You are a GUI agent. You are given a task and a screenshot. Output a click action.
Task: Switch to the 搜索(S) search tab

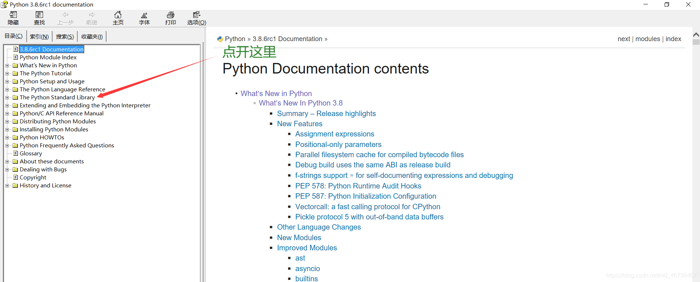[x=65, y=37]
